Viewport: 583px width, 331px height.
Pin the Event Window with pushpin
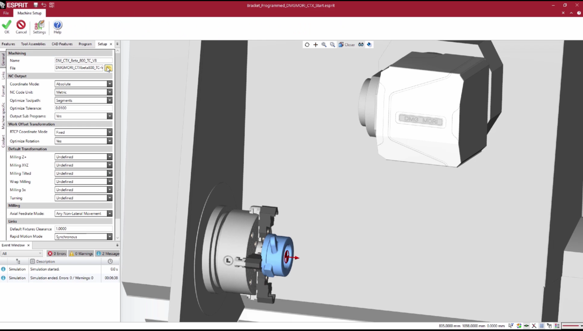117,245
